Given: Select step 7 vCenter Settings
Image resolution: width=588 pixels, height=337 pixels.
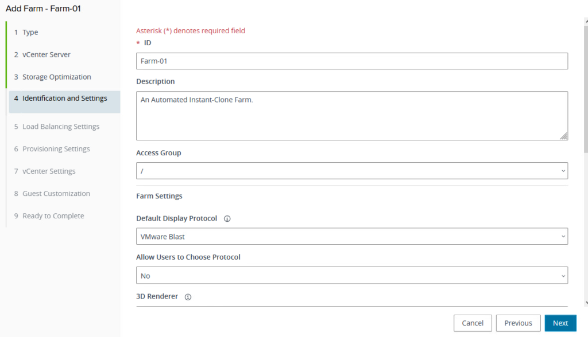Looking at the screenshot, I should point(49,171).
